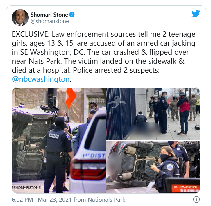
Task: Open the Nationals Park location link
Action: 106,200
